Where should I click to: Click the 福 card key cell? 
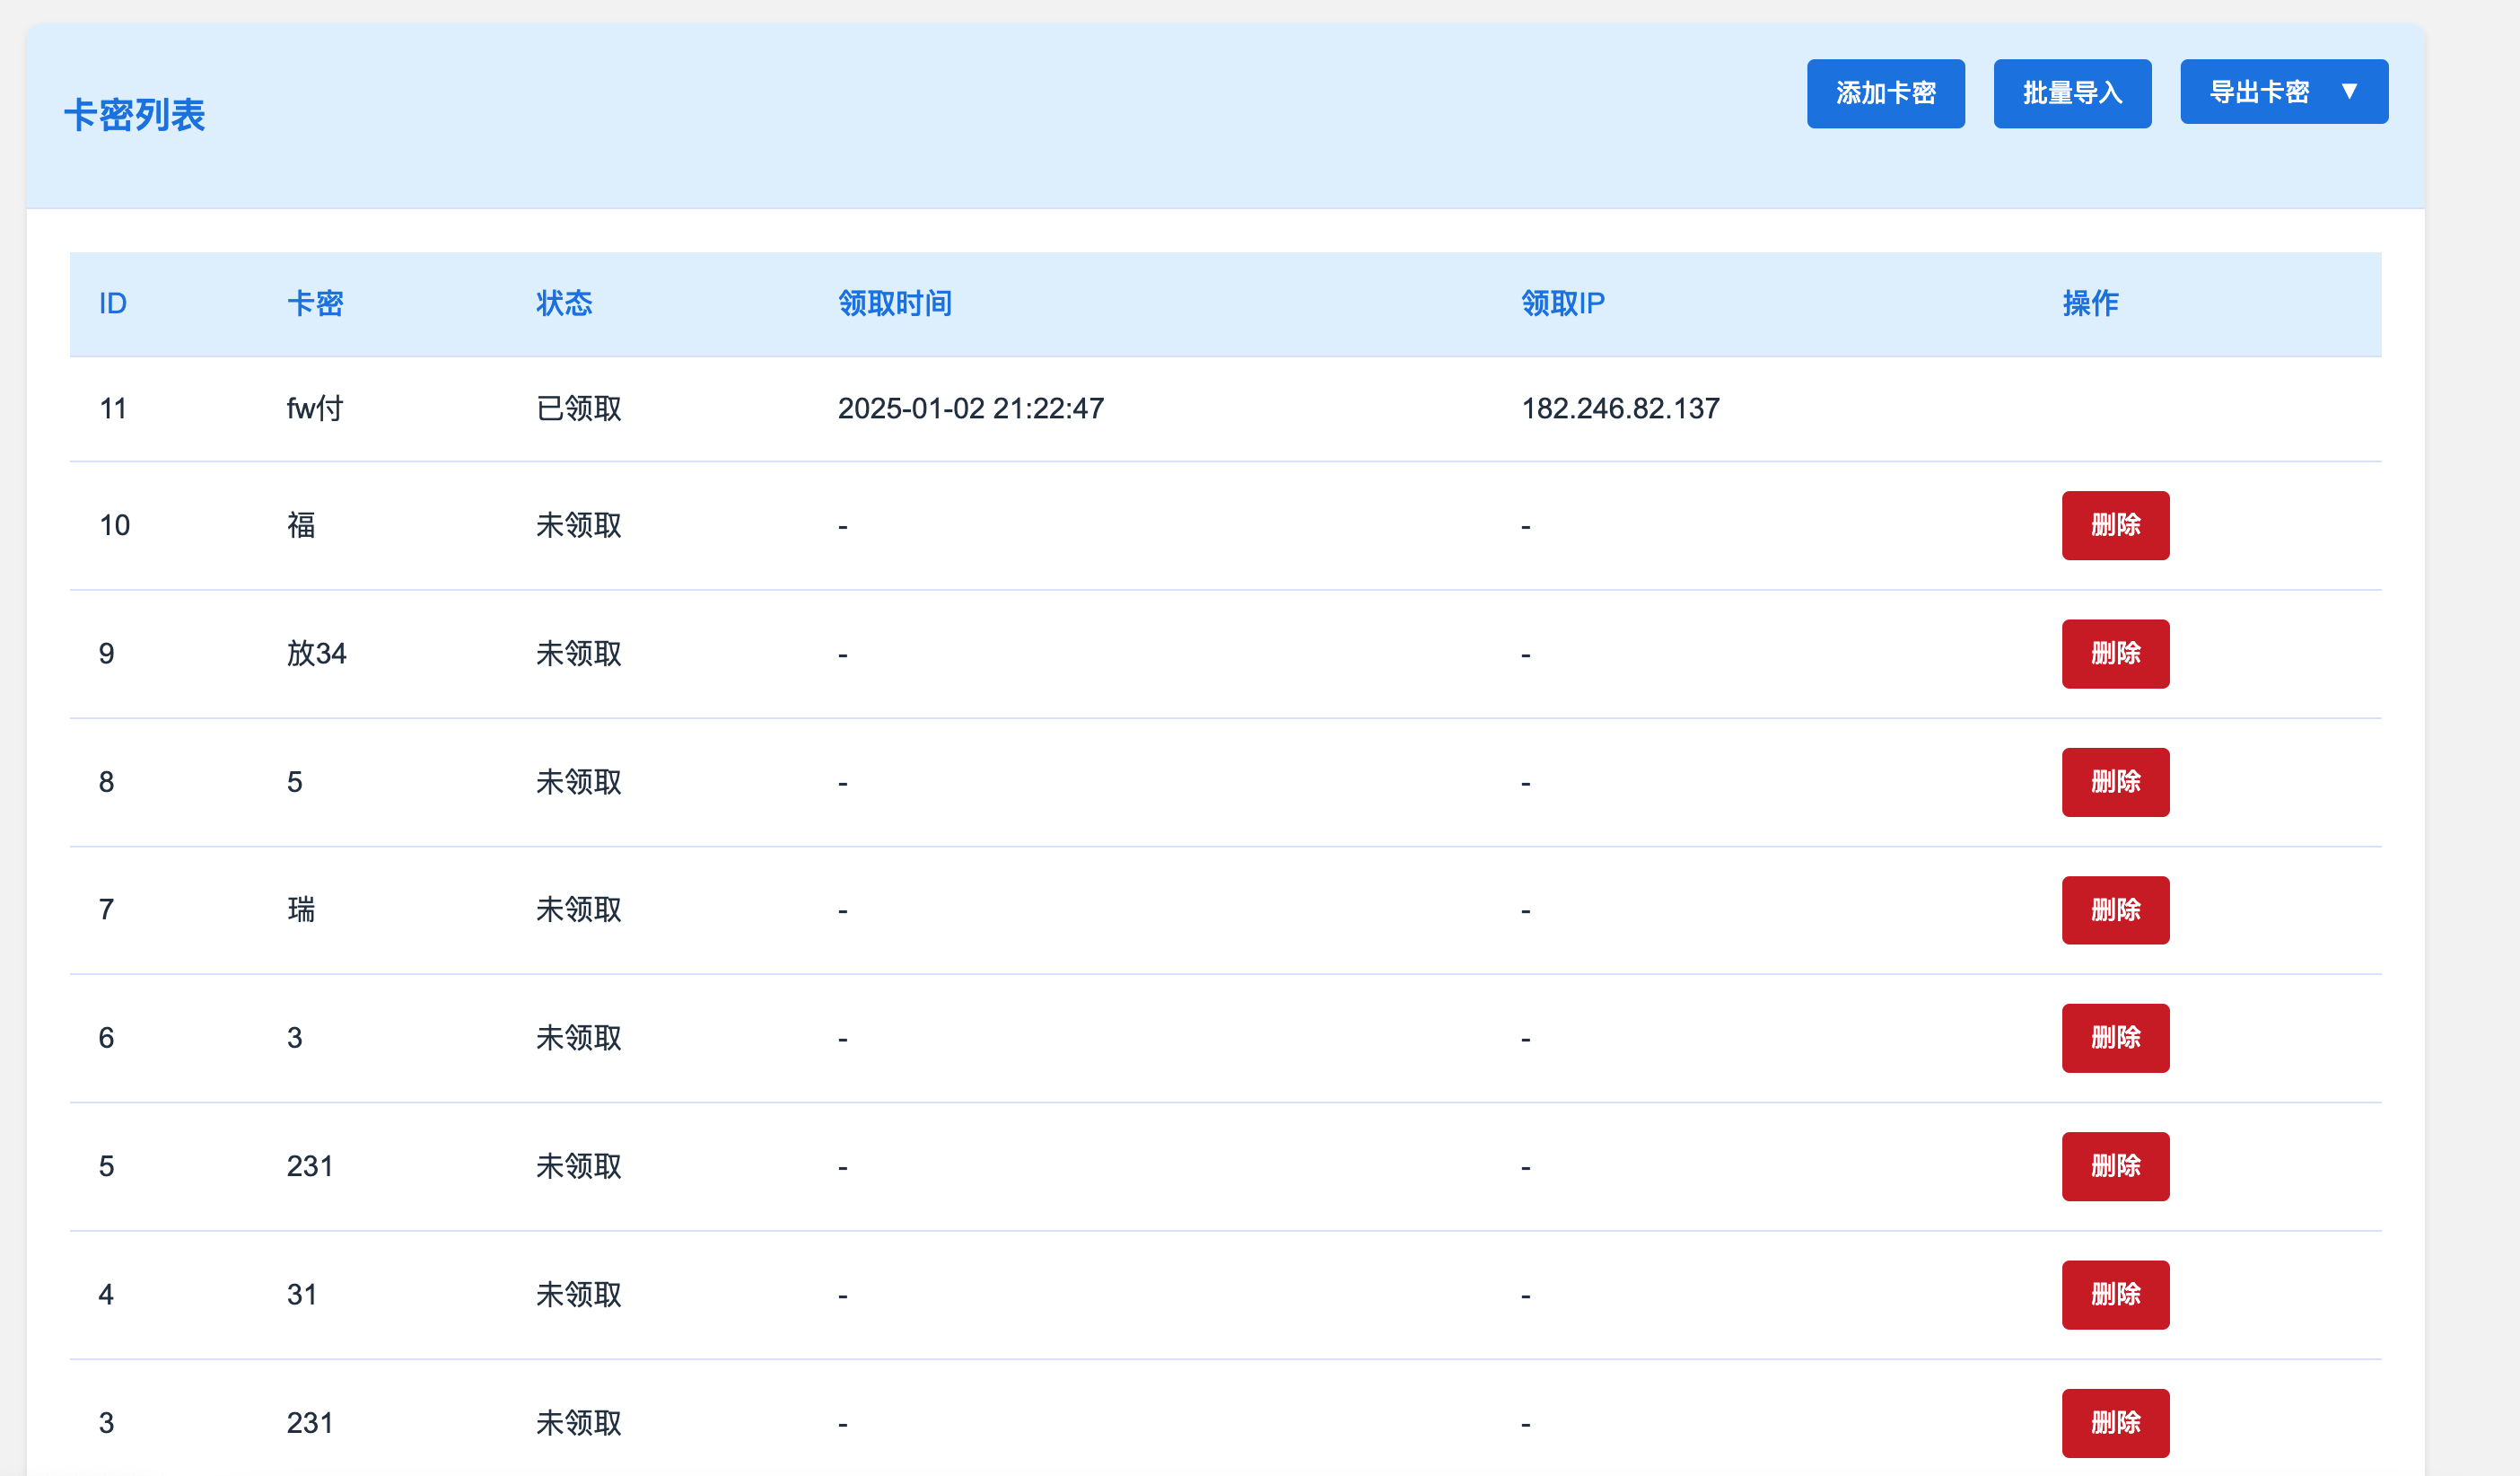tap(301, 525)
